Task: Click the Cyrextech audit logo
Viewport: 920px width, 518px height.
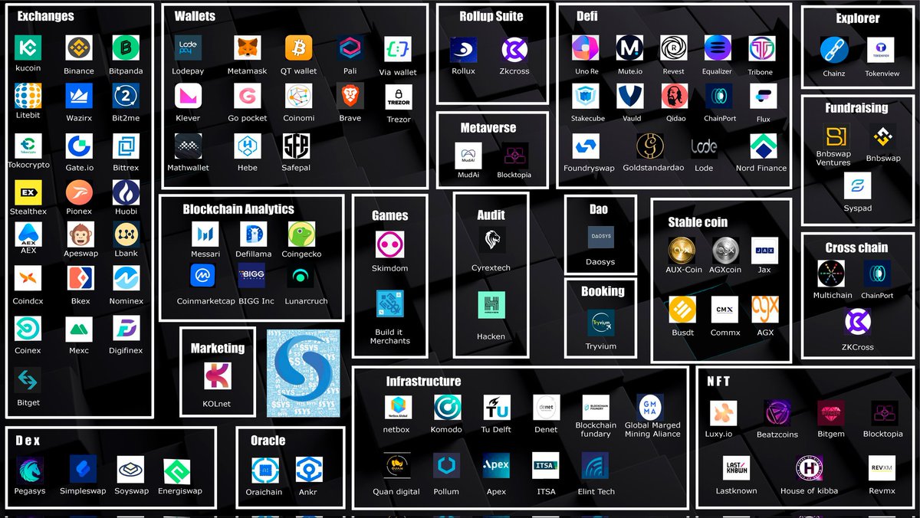Action: tap(491, 240)
